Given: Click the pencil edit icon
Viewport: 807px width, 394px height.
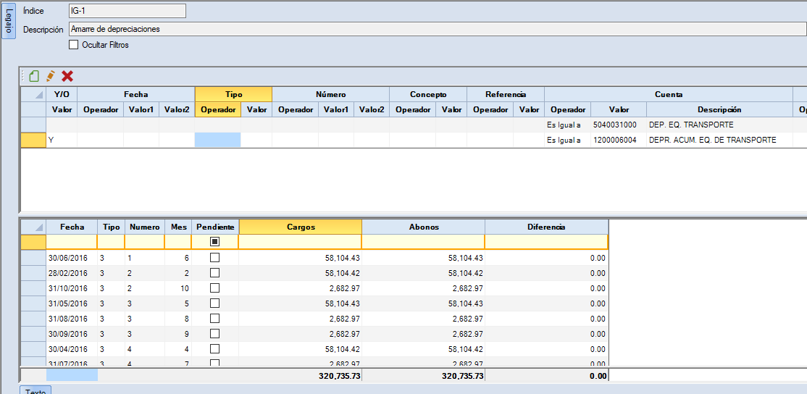Looking at the screenshot, I should (x=51, y=76).
